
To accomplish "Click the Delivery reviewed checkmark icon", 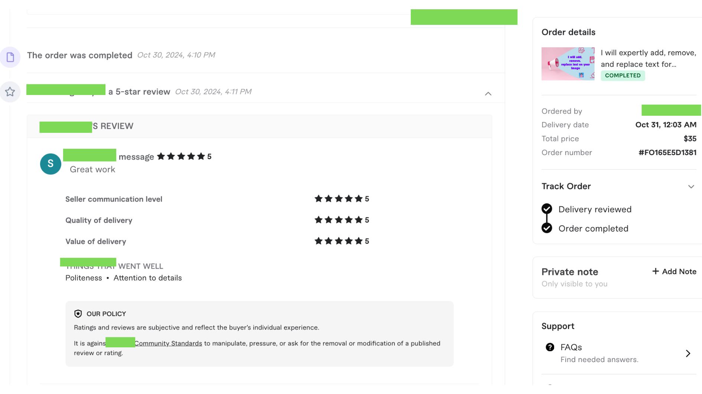I will click(547, 209).
